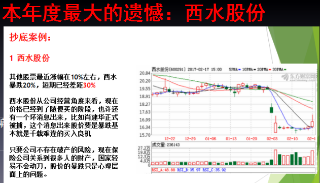Select the 01-06 date axis label
The image size is (320, 183).
(210, 139)
